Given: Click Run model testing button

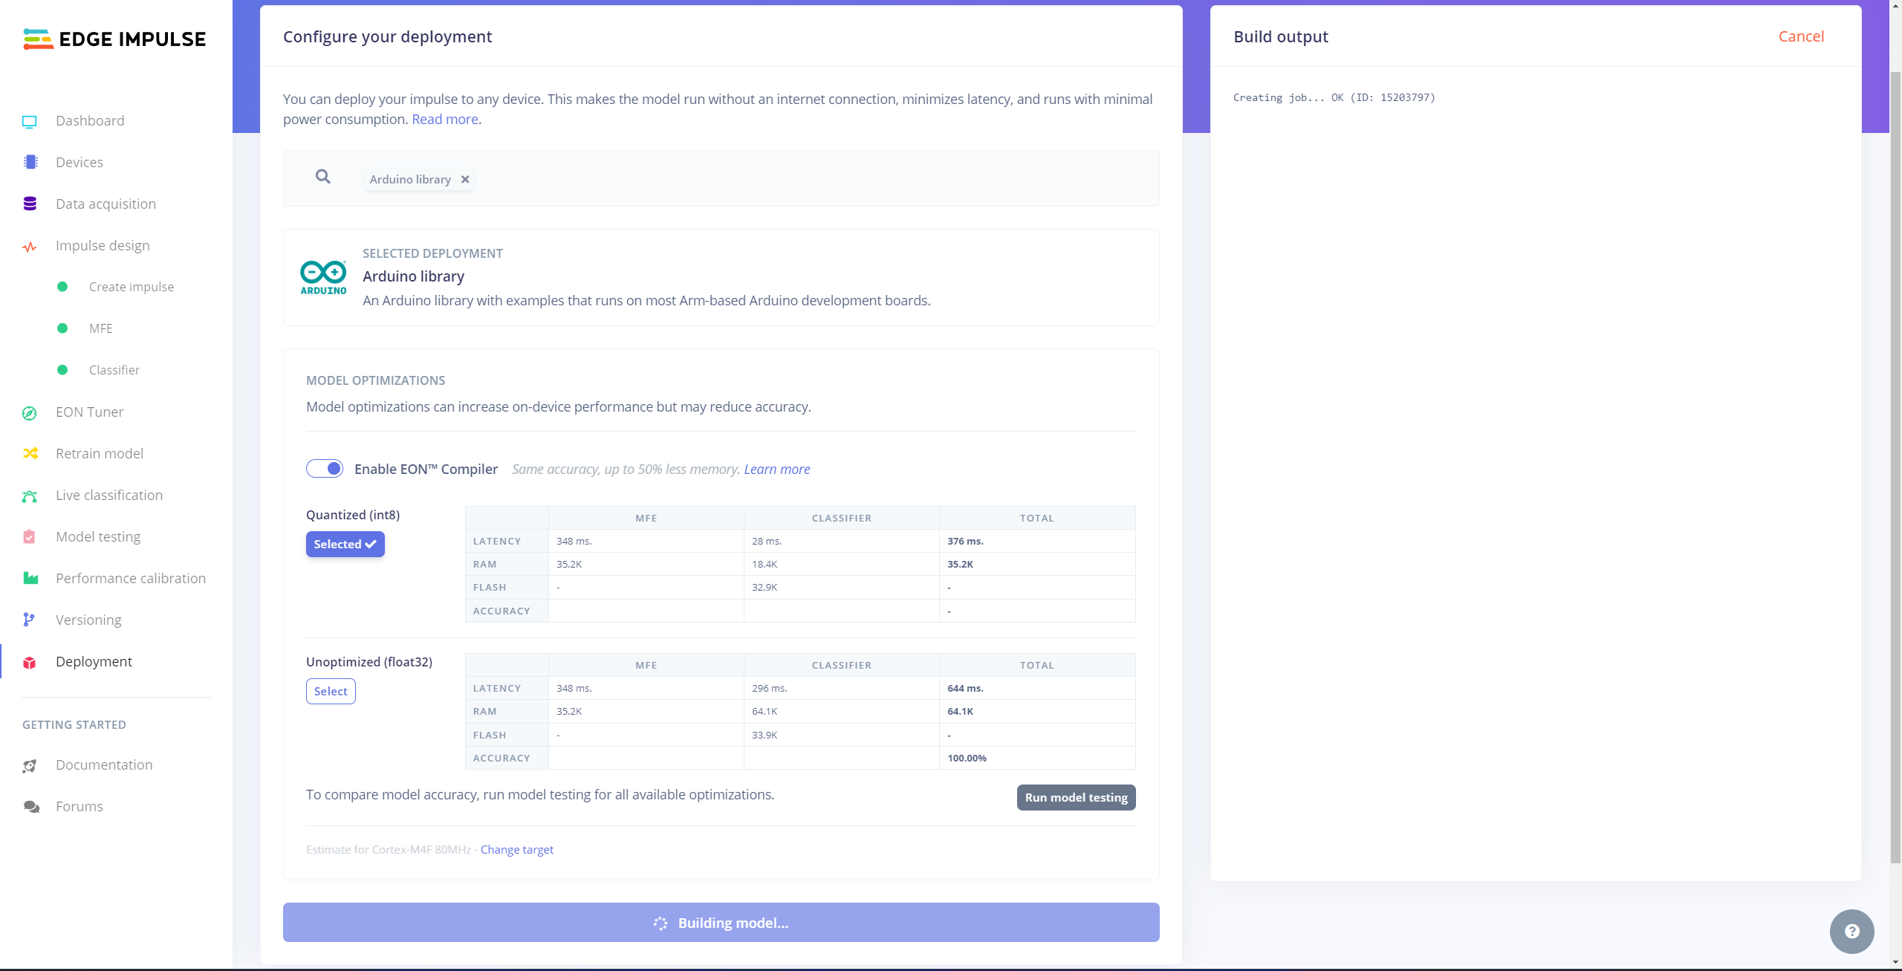Looking at the screenshot, I should pos(1076,797).
